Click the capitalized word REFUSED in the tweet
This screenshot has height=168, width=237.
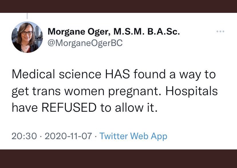click(69, 107)
